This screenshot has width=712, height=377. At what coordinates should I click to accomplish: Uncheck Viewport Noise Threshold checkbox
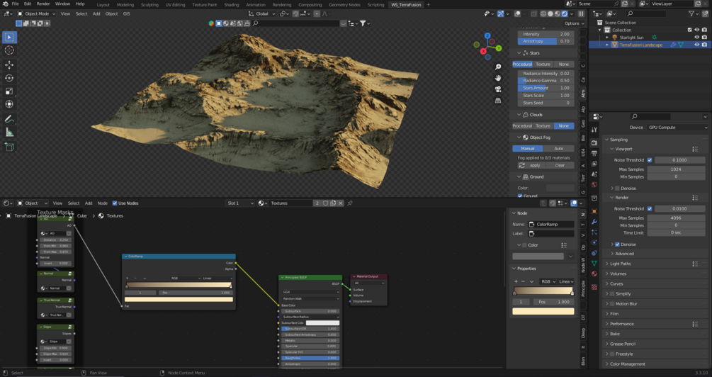[x=650, y=160]
